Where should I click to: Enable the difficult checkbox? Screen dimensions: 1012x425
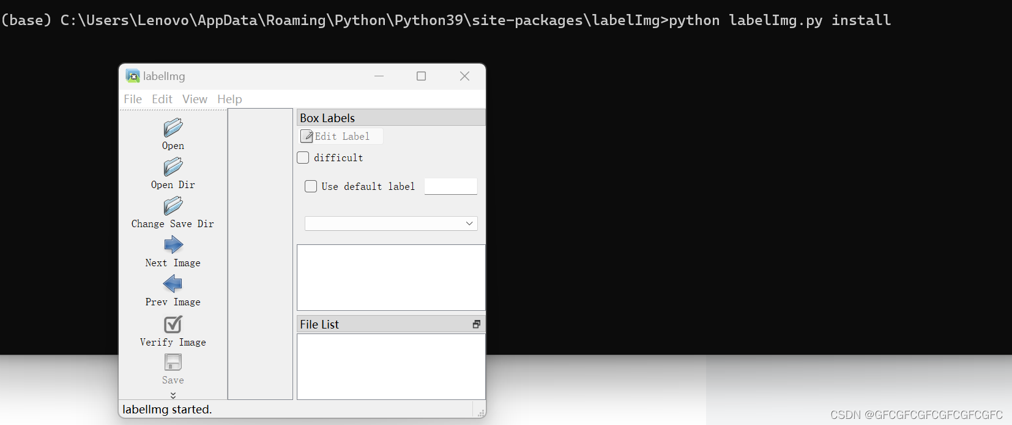pos(303,158)
